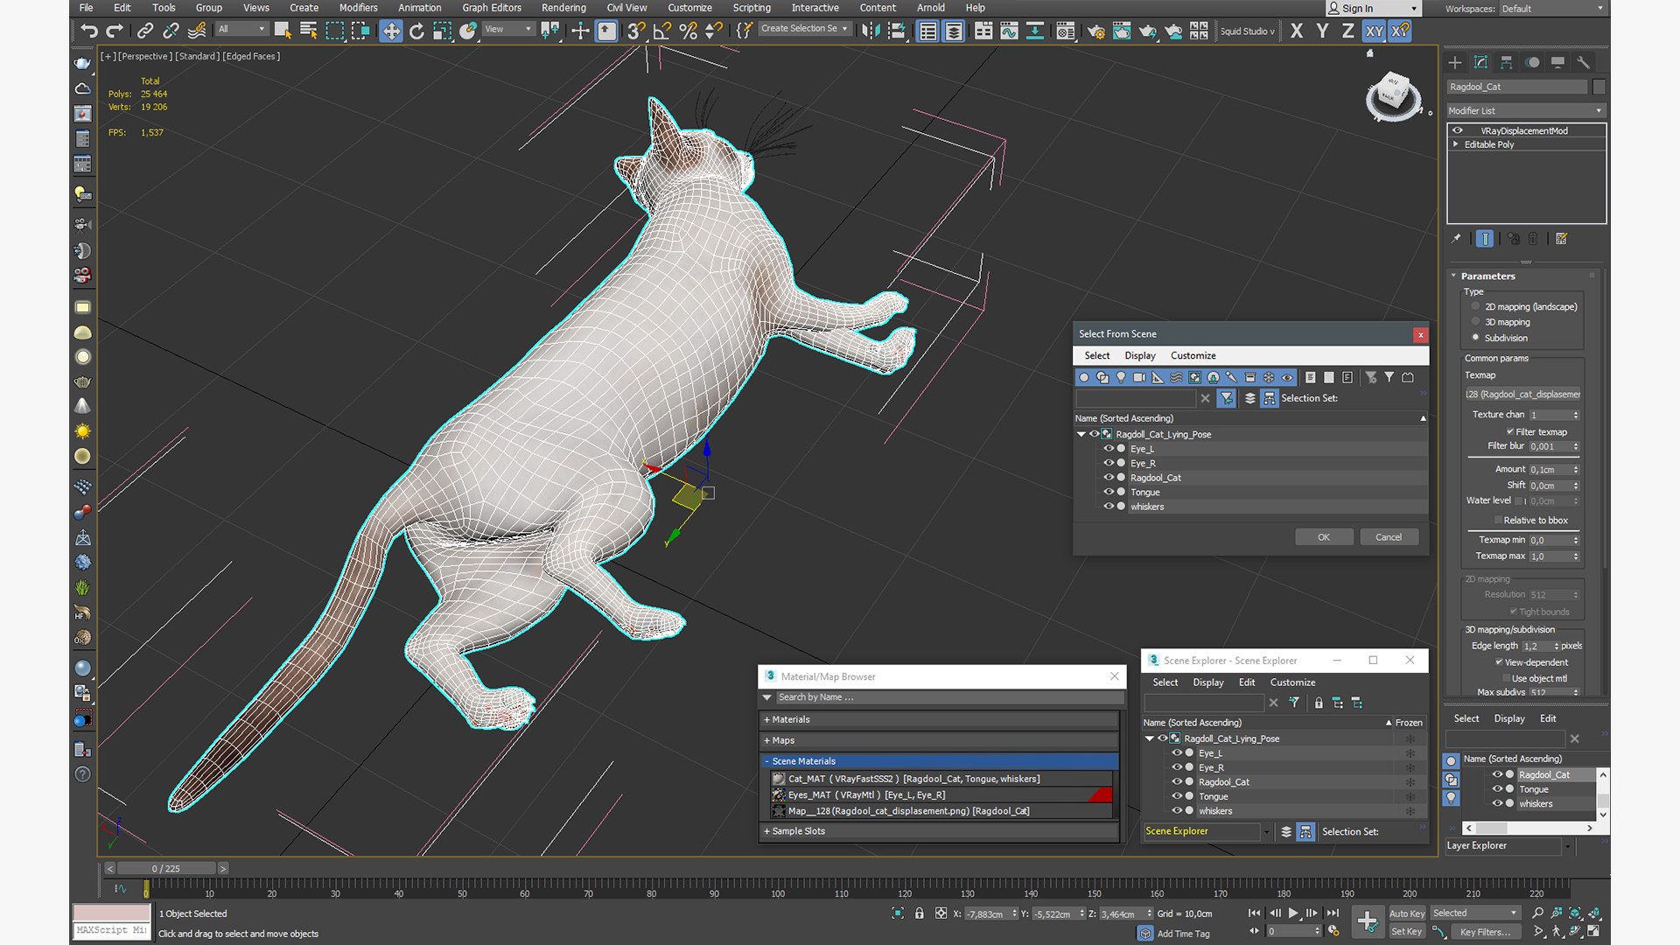
Task: Expand the Editable Poly modifier entry
Action: [x=1456, y=144]
